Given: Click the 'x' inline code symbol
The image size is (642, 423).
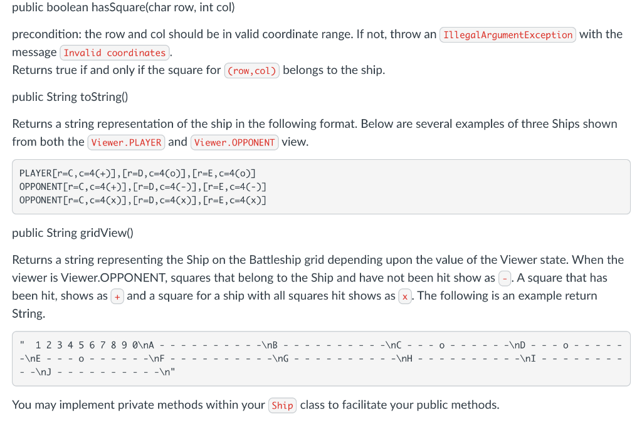Looking at the screenshot, I should 405,296.
